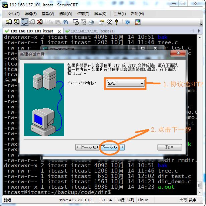Viewport: 206px width, 206px height.
Task: Open the 编辑(E) menu
Action: [x=31, y=14]
